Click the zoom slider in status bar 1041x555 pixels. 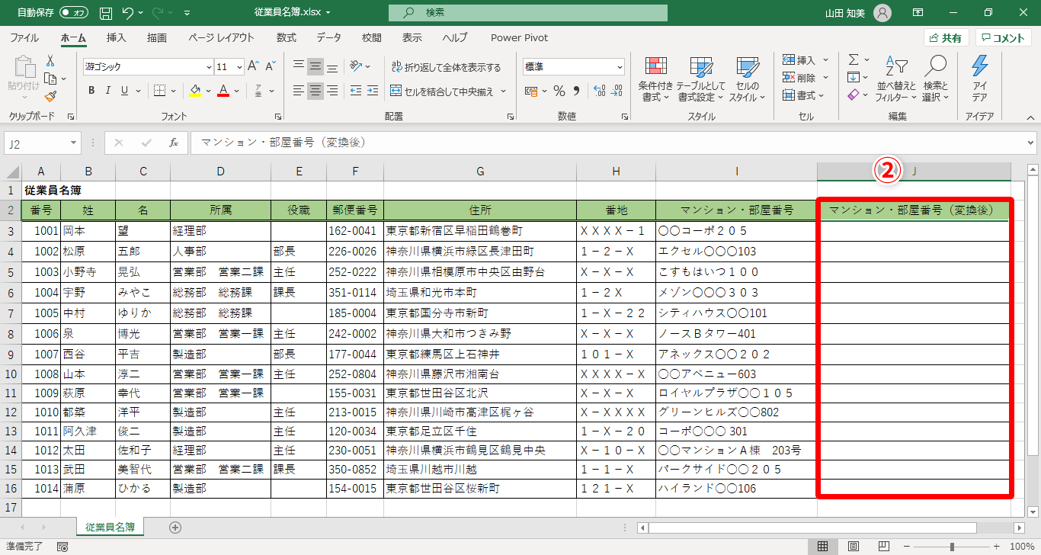coord(953,547)
